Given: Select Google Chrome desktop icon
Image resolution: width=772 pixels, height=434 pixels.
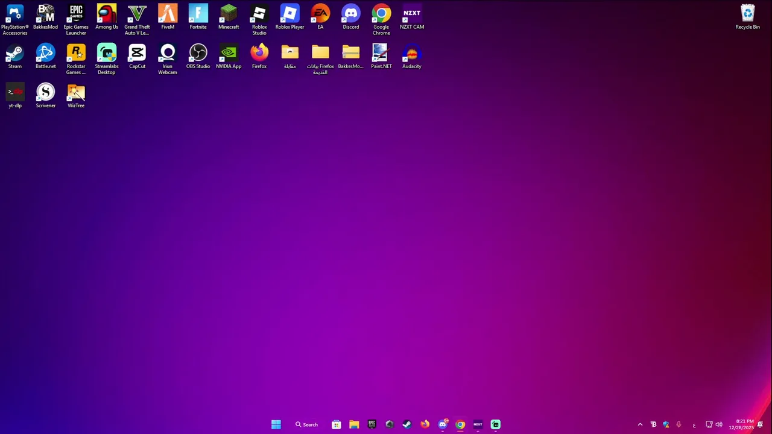Looking at the screenshot, I should (381, 20).
